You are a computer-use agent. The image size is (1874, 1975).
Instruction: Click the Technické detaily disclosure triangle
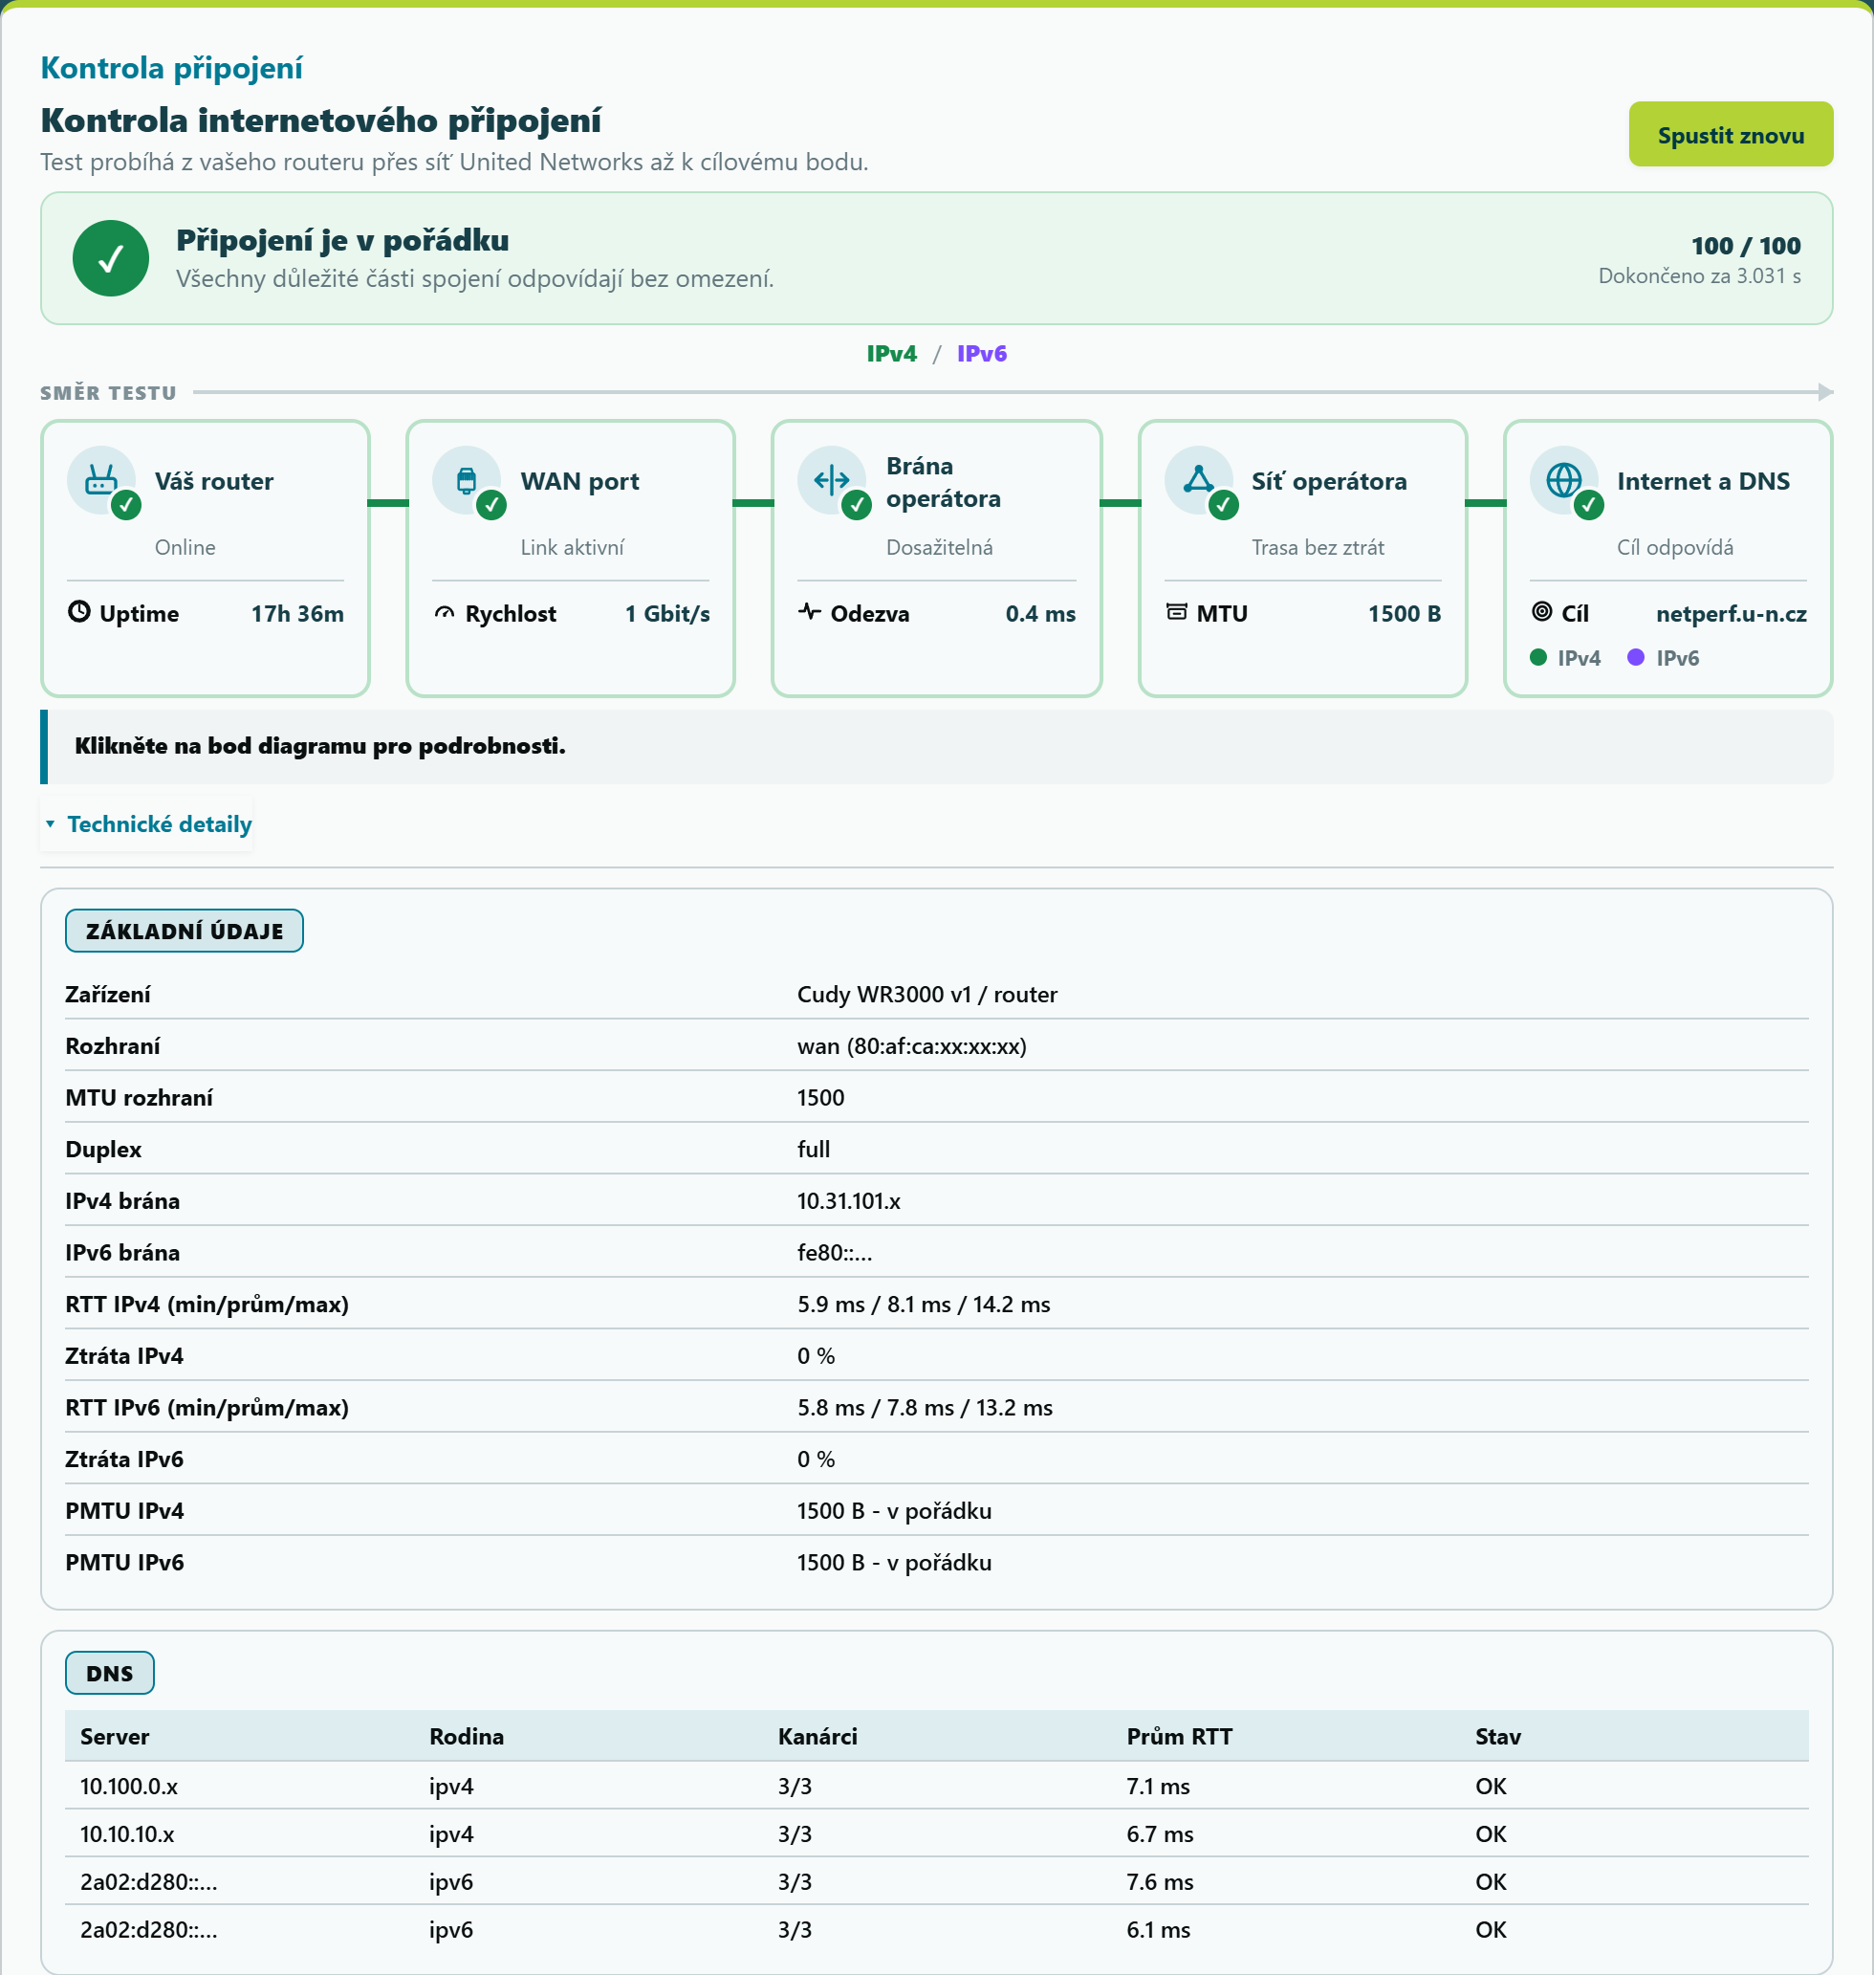(50, 824)
